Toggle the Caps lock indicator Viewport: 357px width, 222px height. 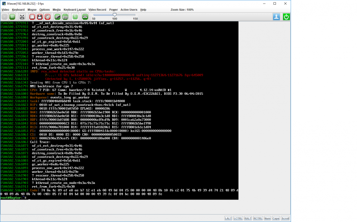(276, 218)
